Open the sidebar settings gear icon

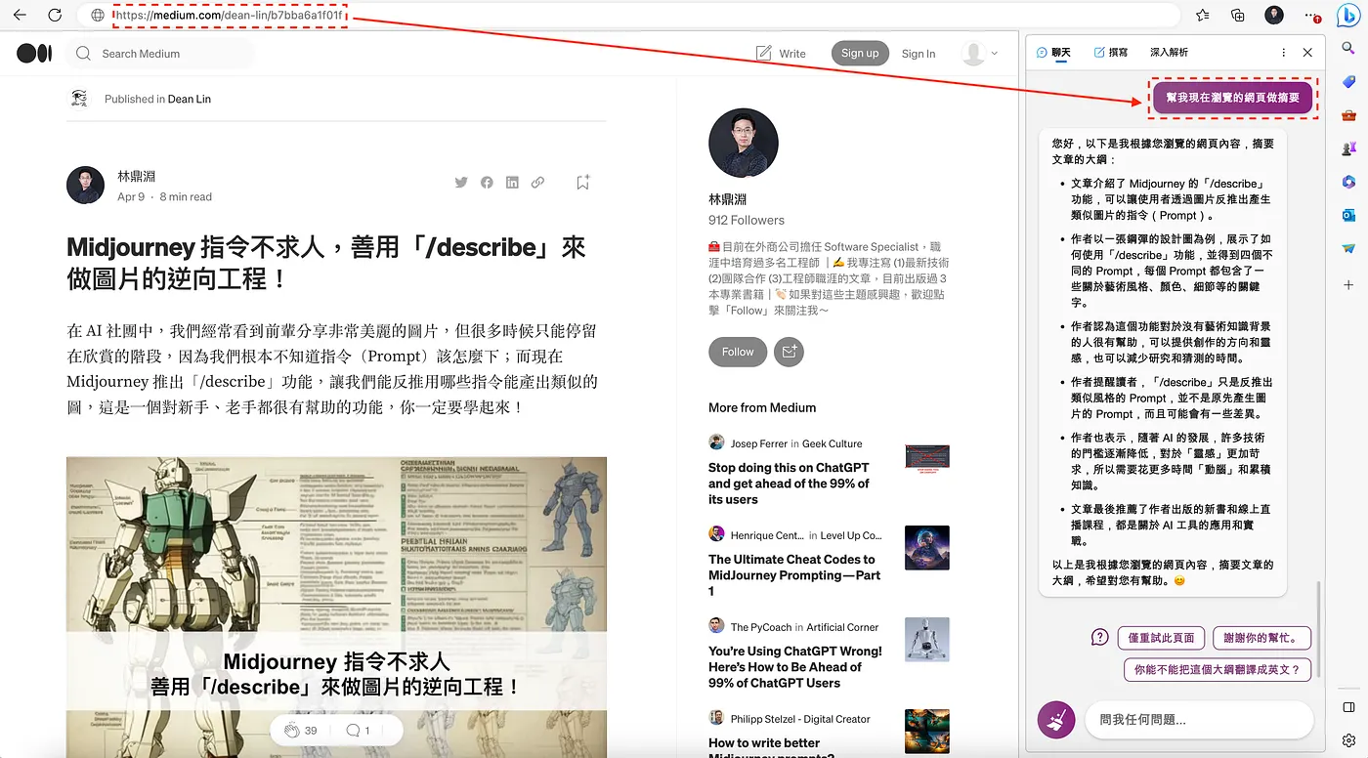1349,740
